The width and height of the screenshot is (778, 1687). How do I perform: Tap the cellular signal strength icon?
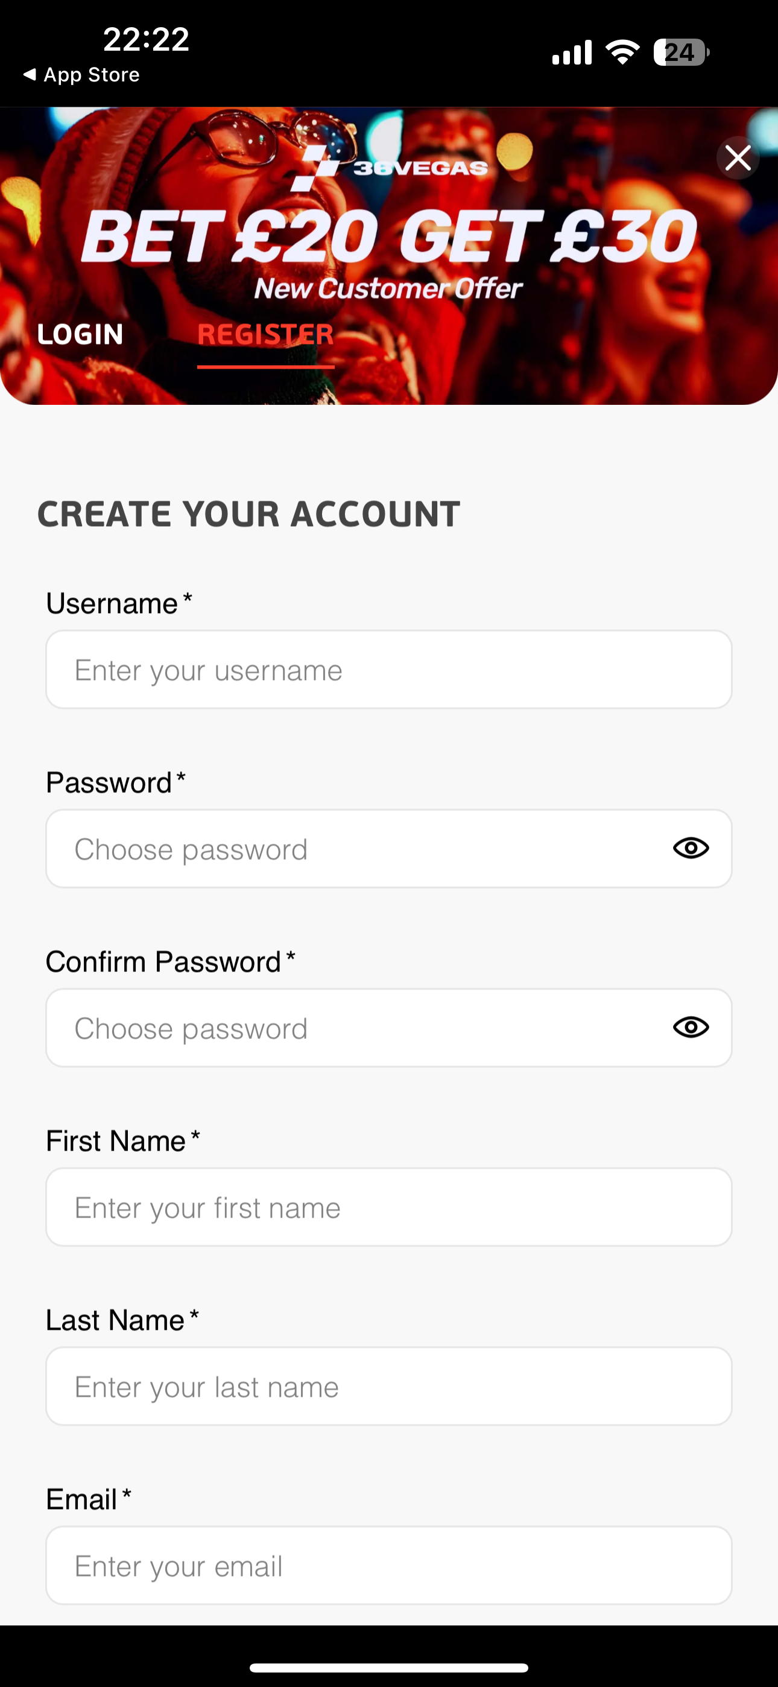tap(572, 52)
